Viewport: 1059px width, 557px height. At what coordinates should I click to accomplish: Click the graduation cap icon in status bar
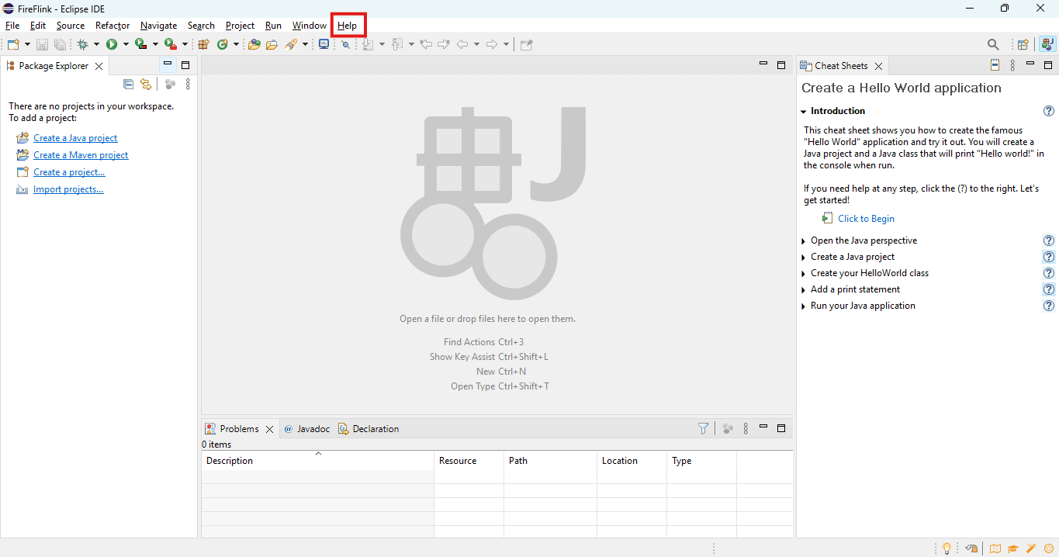coord(1013,548)
